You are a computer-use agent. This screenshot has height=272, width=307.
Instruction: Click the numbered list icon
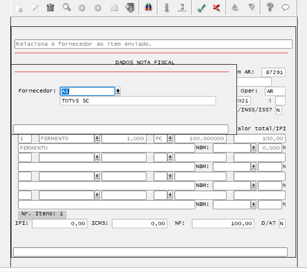182,7
